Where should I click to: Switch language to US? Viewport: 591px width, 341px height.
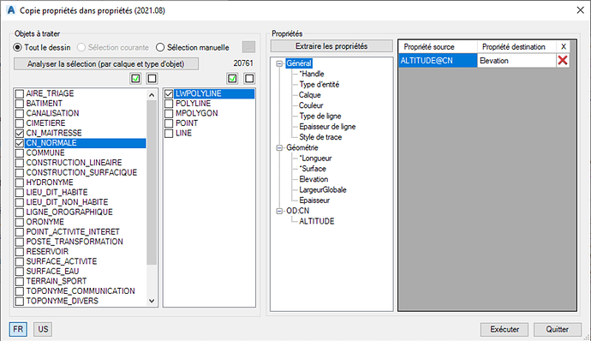coord(43,329)
